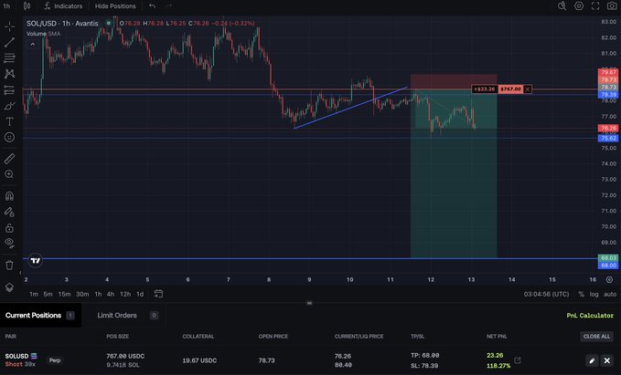Close the SOLUSD short position

coord(606,360)
